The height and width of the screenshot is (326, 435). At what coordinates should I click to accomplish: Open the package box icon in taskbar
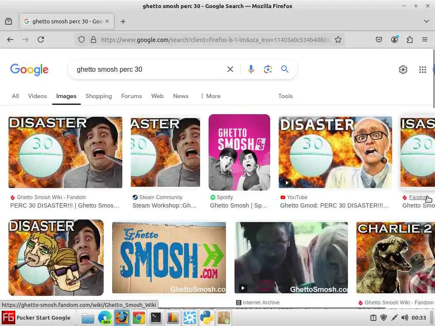coord(223,318)
